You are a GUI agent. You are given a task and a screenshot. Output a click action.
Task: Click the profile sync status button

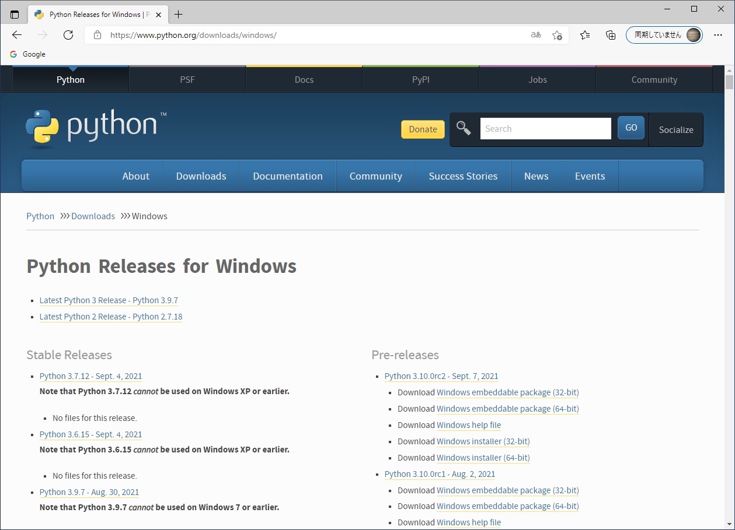coord(664,35)
